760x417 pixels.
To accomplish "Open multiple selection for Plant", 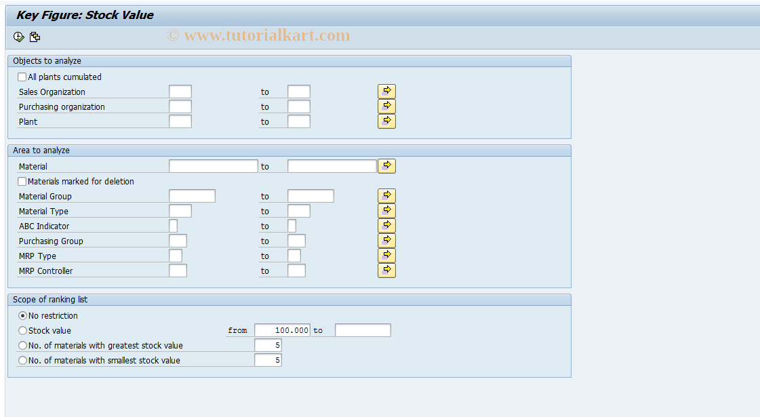I will [386, 121].
